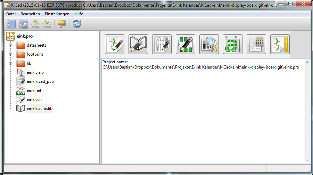Click the message panel scroll-down arrow
313x175 pixels.
tap(307, 160)
